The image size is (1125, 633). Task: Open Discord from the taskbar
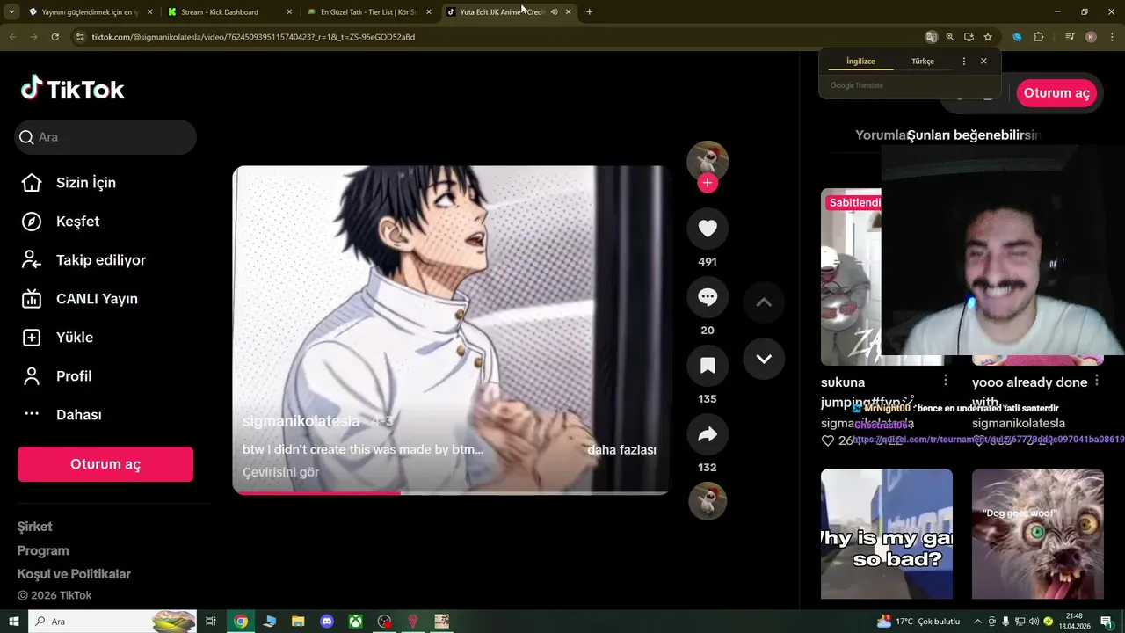(x=327, y=622)
